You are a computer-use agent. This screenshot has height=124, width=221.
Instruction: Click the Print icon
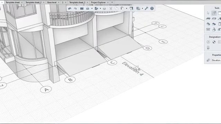(104, 9)
